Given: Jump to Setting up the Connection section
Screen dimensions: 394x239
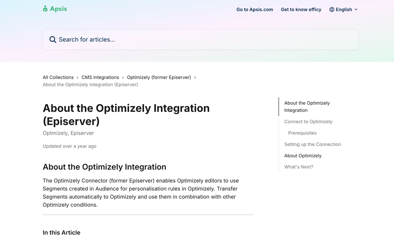Looking at the screenshot, I should (x=312, y=145).
